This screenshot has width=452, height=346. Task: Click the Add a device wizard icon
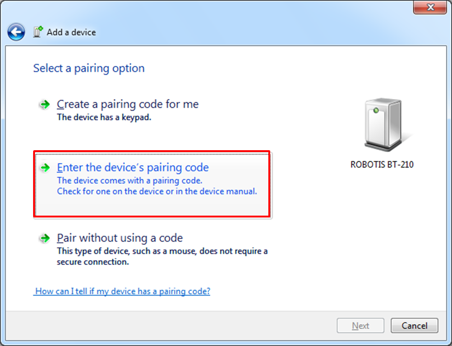click(x=38, y=32)
